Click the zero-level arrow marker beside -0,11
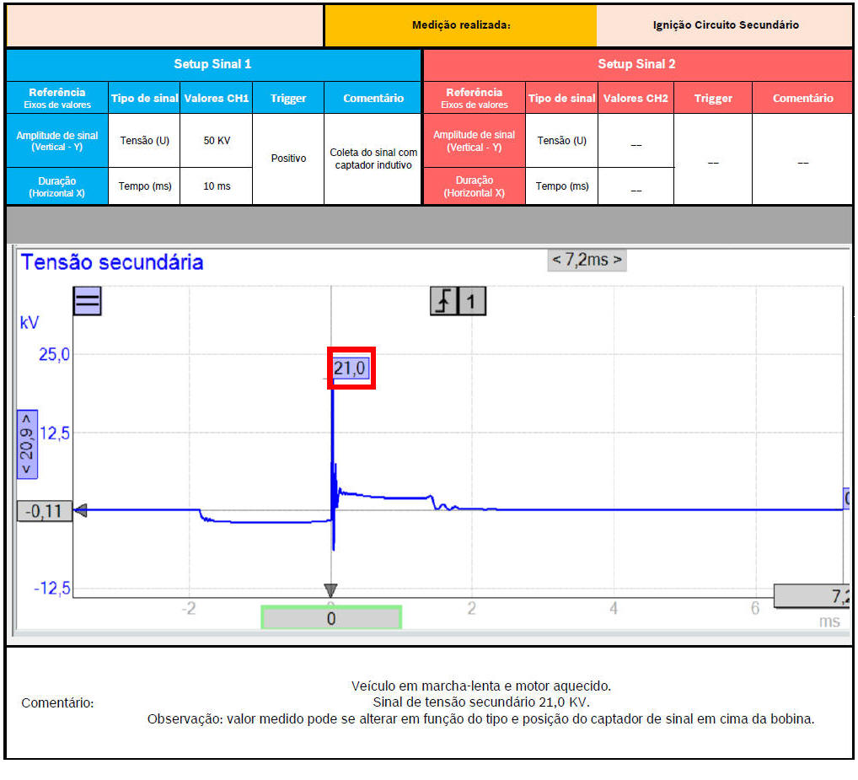 click(81, 510)
